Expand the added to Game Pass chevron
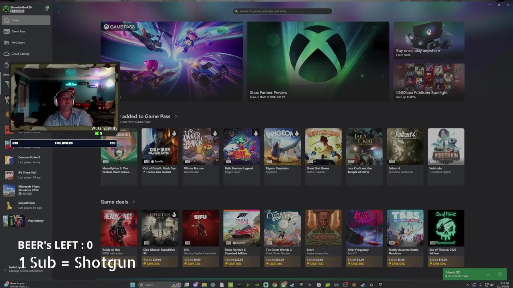This screenshot has height=288, width=513. click(x=176, y=116)
